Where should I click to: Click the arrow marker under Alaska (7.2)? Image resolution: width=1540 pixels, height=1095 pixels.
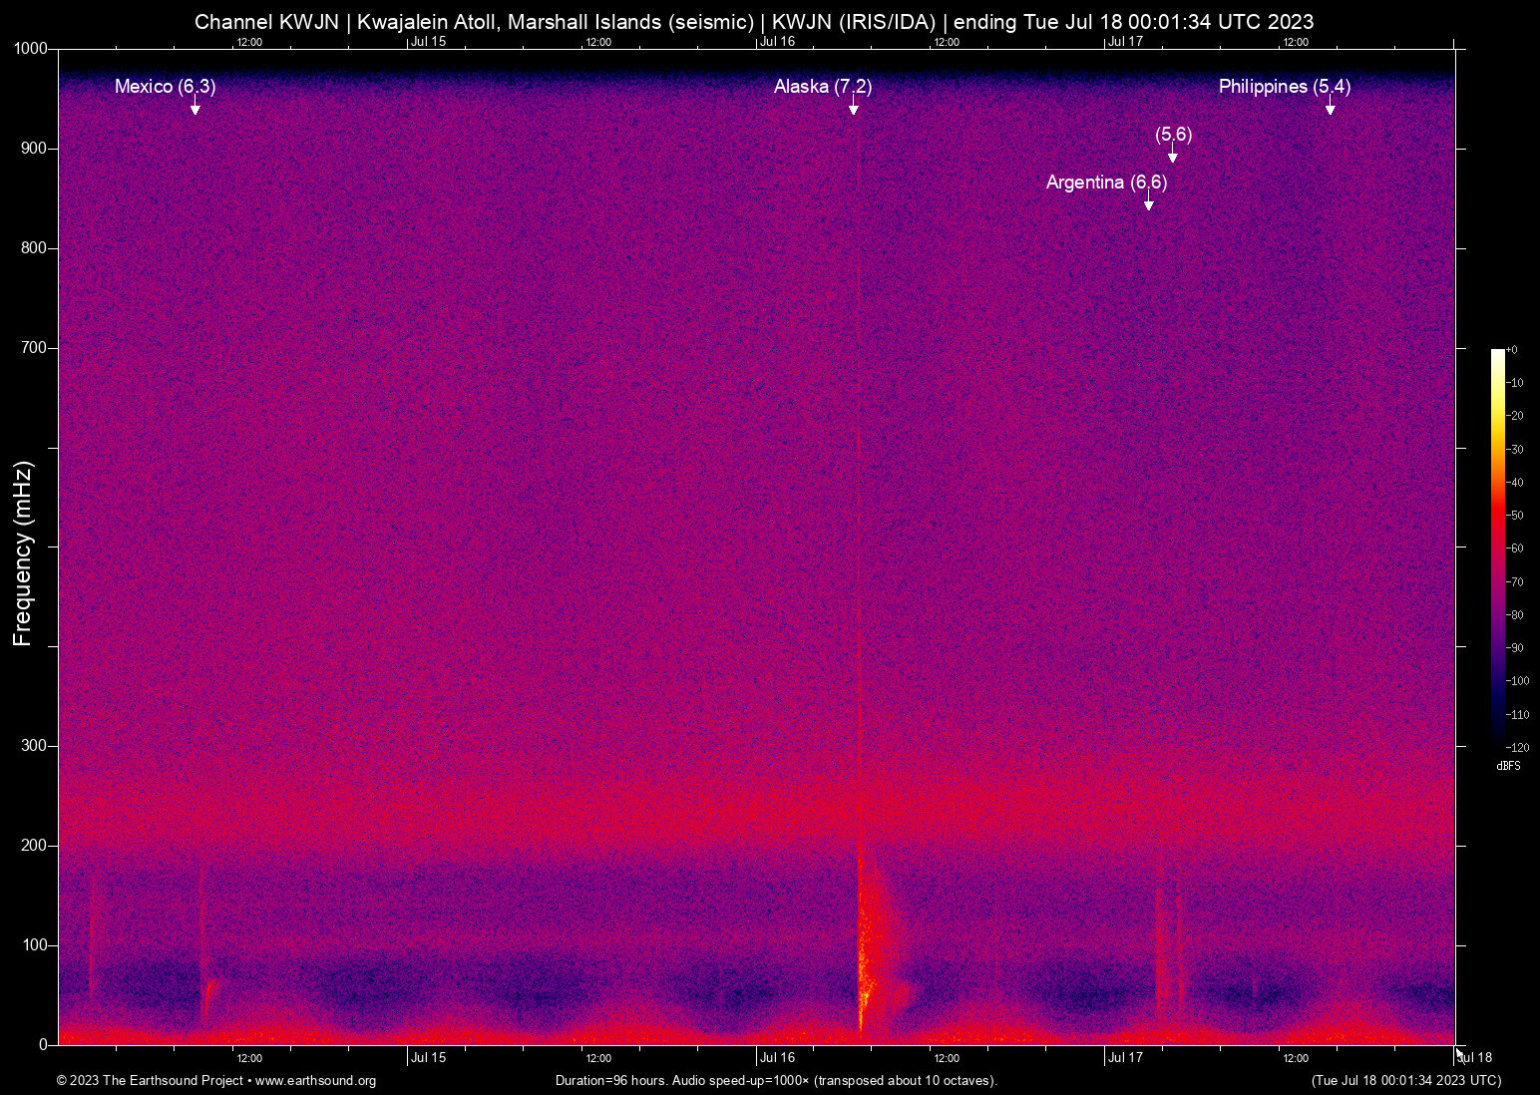pos(854,108)
